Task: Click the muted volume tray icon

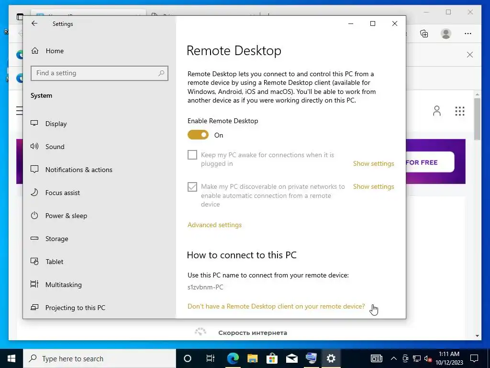Action: 428,358
